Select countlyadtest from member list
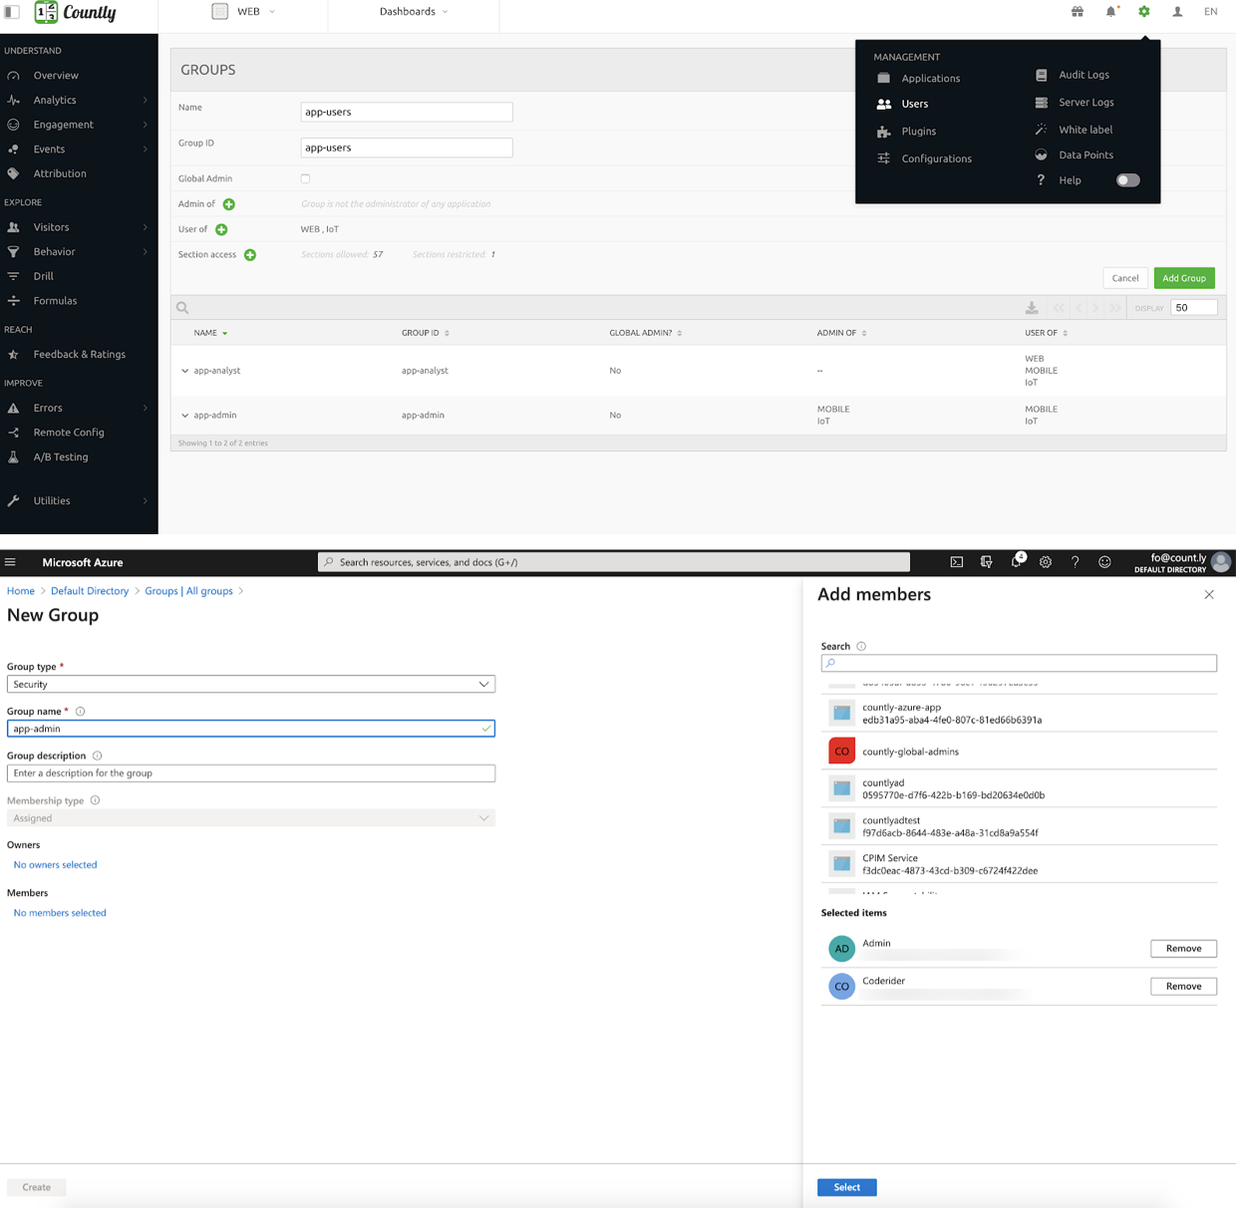The image size is (1236, 1208). [x=1019, y=826]
